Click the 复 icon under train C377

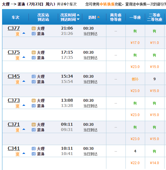[18, 34]
